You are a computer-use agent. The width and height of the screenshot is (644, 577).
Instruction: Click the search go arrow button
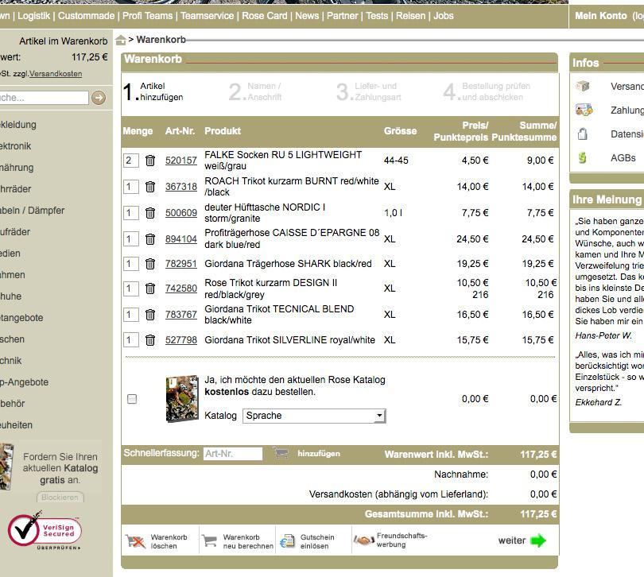click(x=99, y=98)
